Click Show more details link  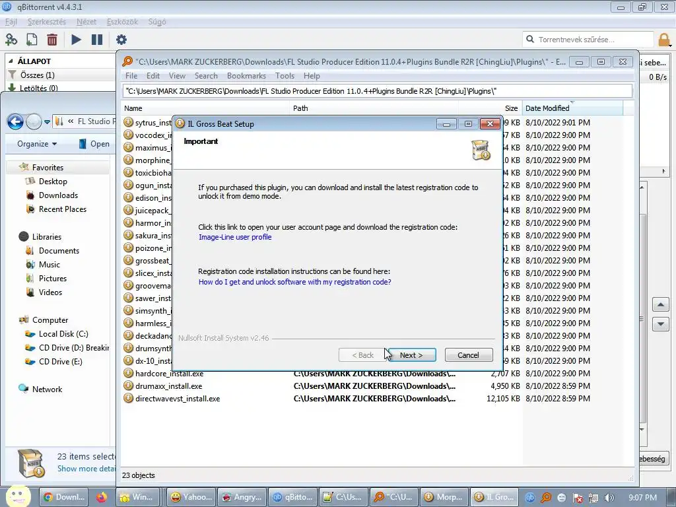tap(86, 469)
